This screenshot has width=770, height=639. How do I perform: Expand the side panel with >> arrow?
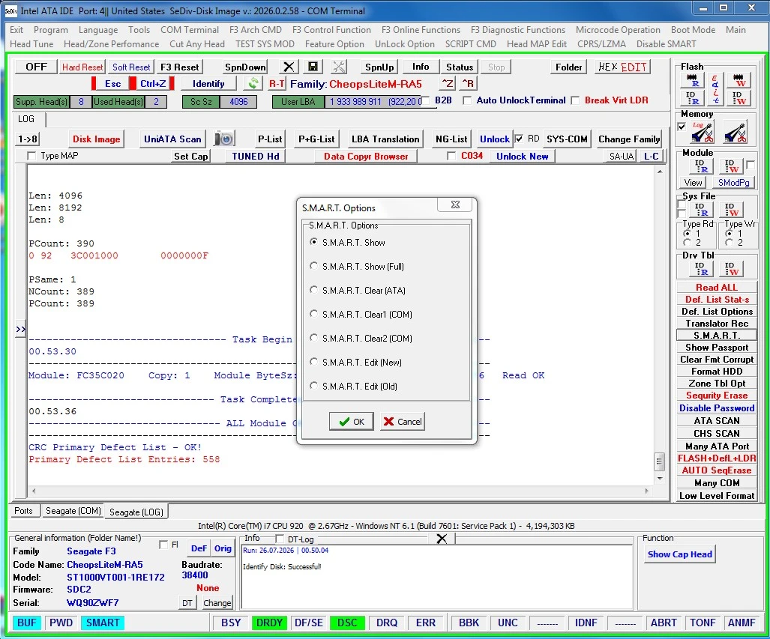(x=21, y=329)
